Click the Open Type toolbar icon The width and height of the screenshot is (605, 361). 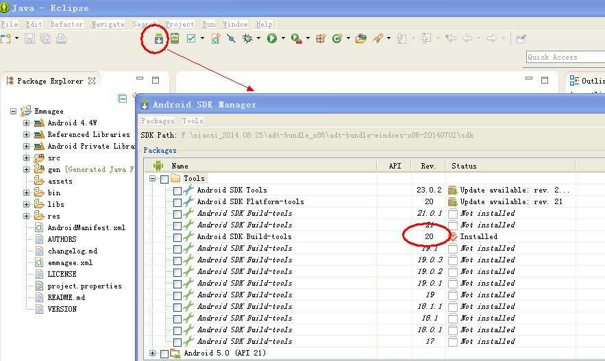361,38
